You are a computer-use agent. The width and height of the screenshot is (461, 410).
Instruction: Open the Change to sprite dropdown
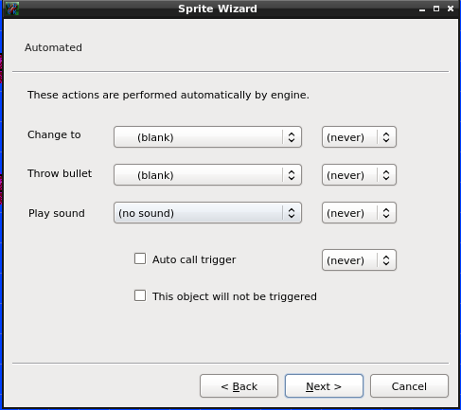[x=207, y=137]
